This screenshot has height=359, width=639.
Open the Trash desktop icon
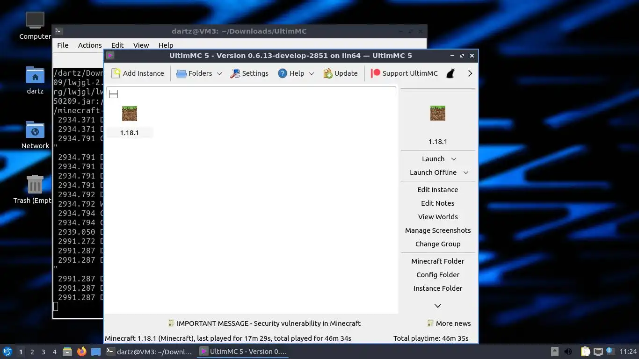(35, 190)
